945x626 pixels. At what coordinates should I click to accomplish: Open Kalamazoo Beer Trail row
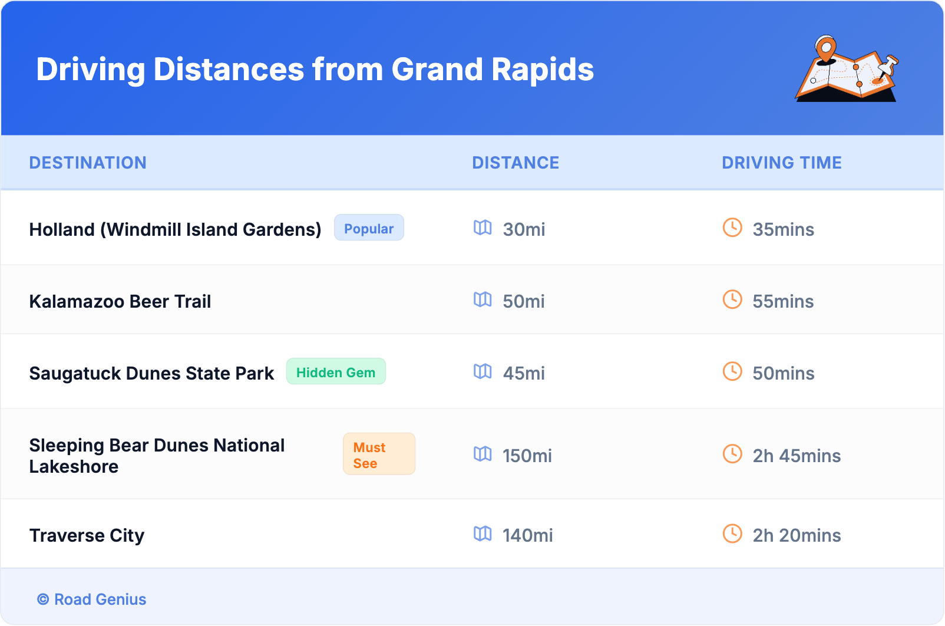coord(120,301)
